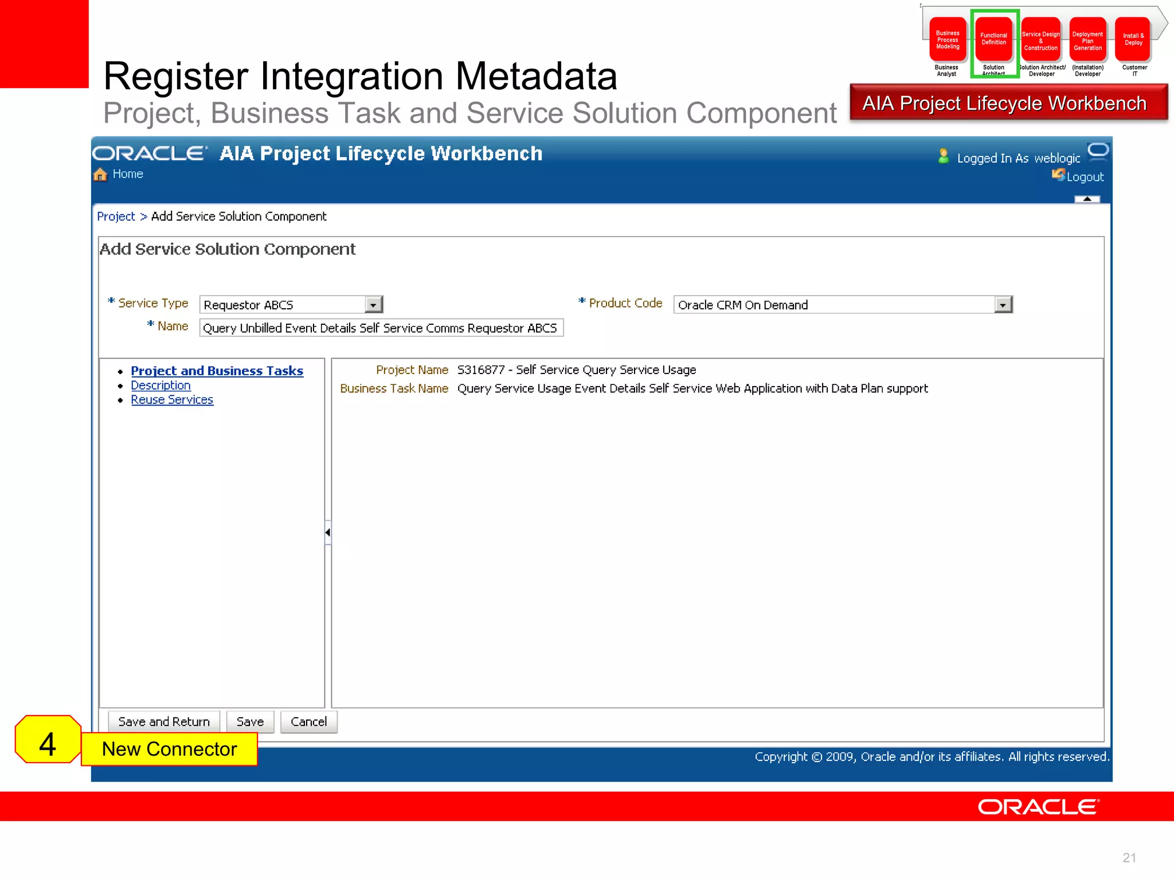Collapse the left navigation pane splitter arrow

[x=328, y=532]
